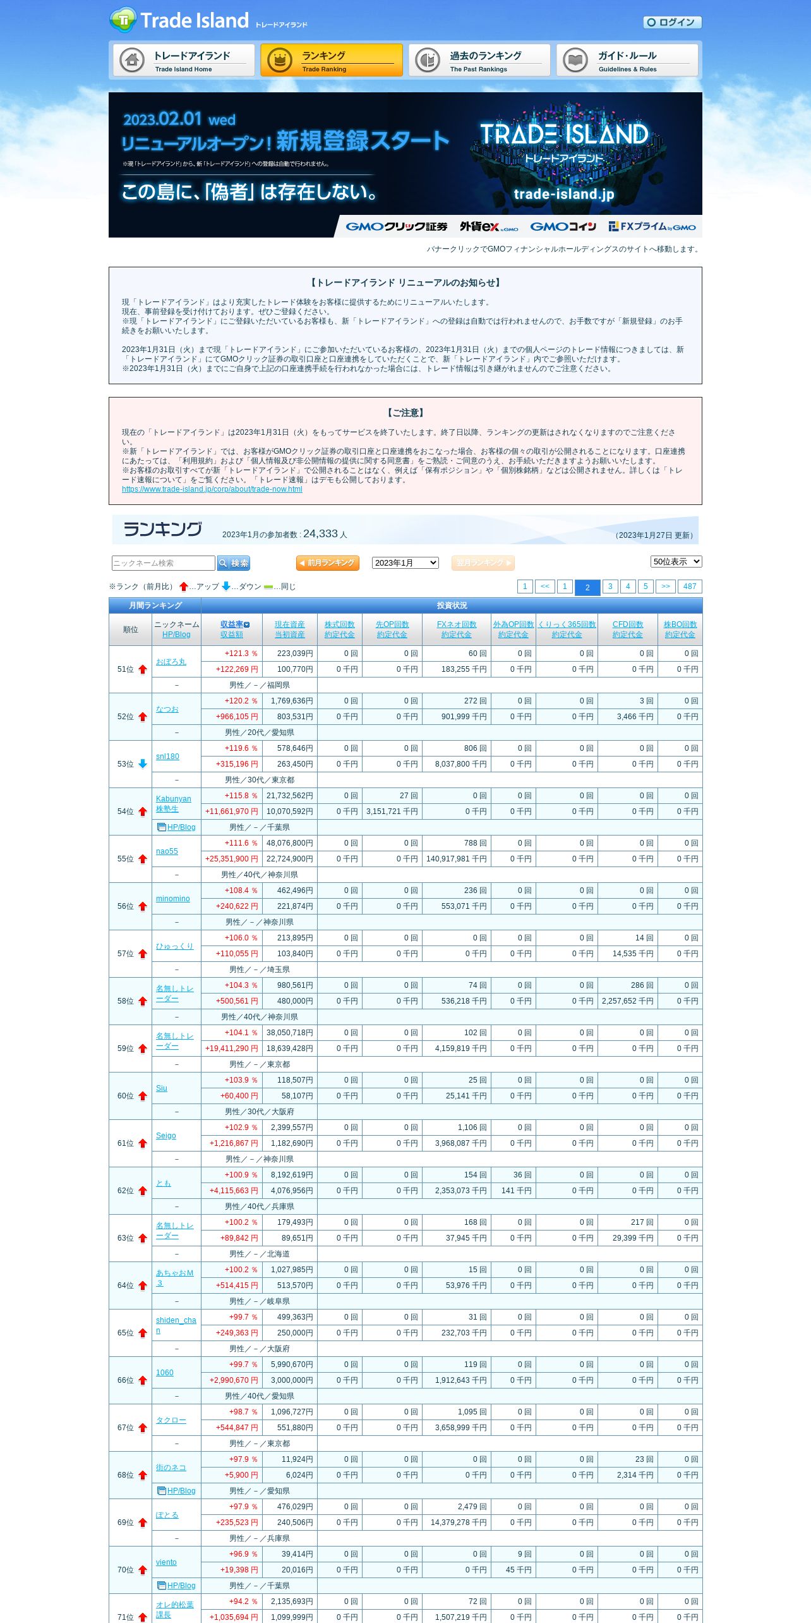Click the Trade Island renewal banner

[405, 165]
